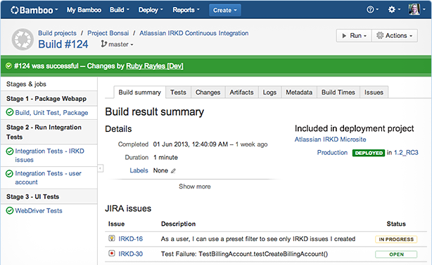This screenshot has width=432, height=265.
Task: Click the green DEPLOYED status badge
Action: pyautogui.click(x=369, y=153)
